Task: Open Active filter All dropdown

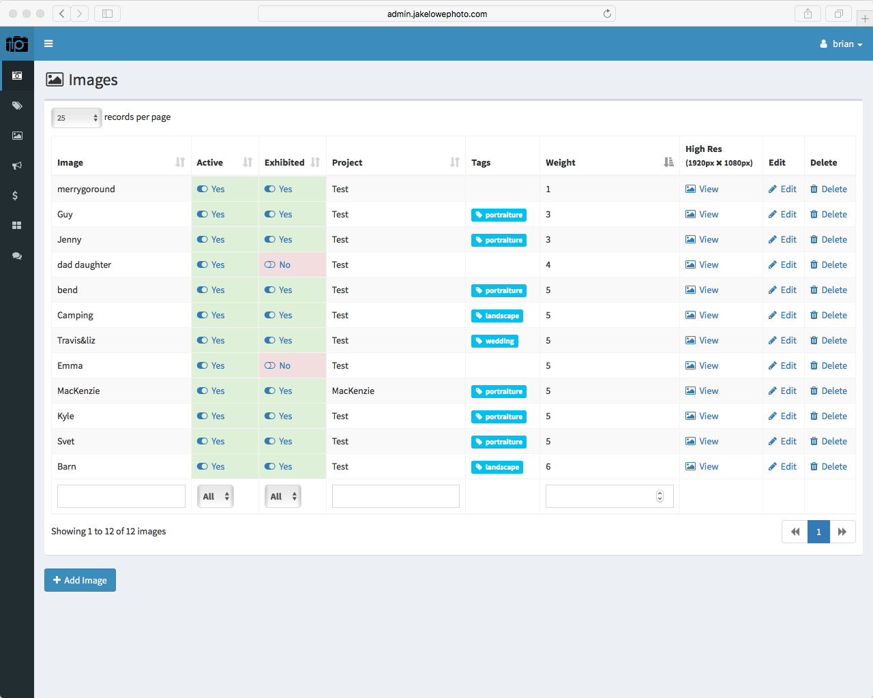Action: point(215,496)
